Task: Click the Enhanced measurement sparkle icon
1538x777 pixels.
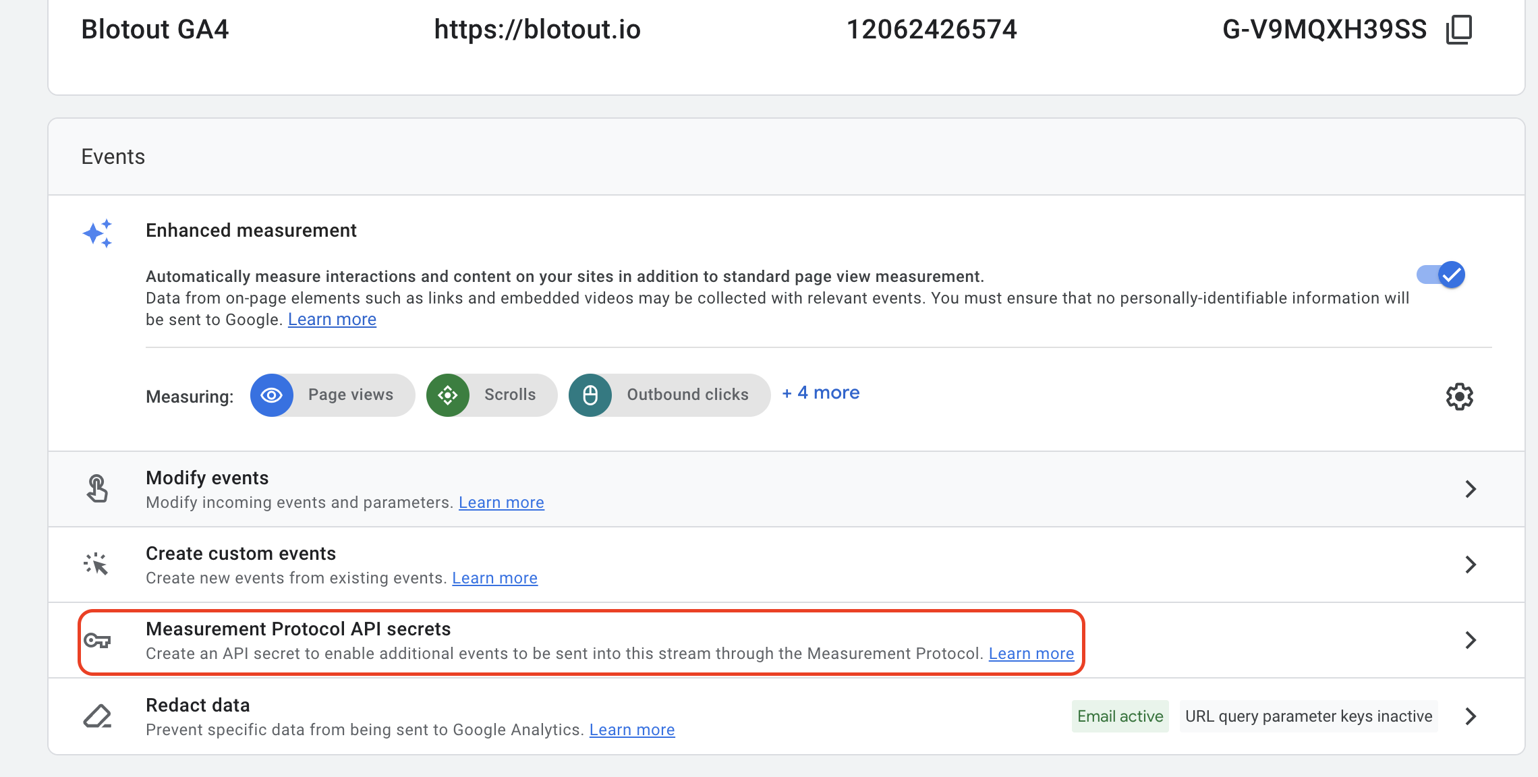Action: coord(98,233)
